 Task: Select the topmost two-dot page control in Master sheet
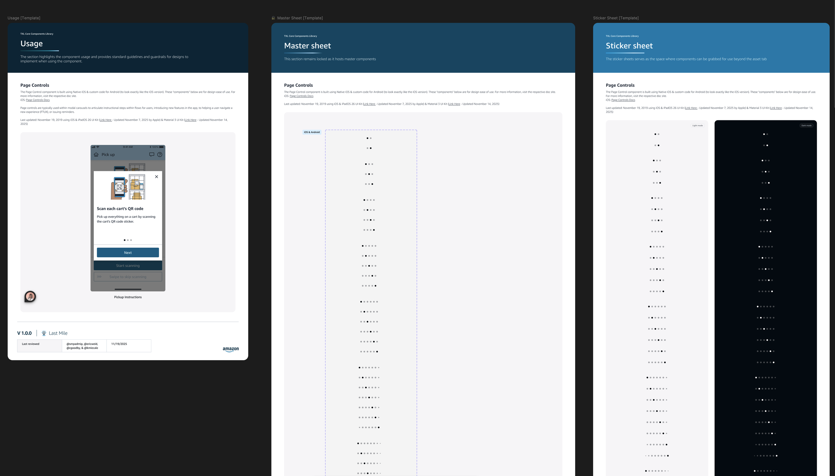click(x=369, y=138)
